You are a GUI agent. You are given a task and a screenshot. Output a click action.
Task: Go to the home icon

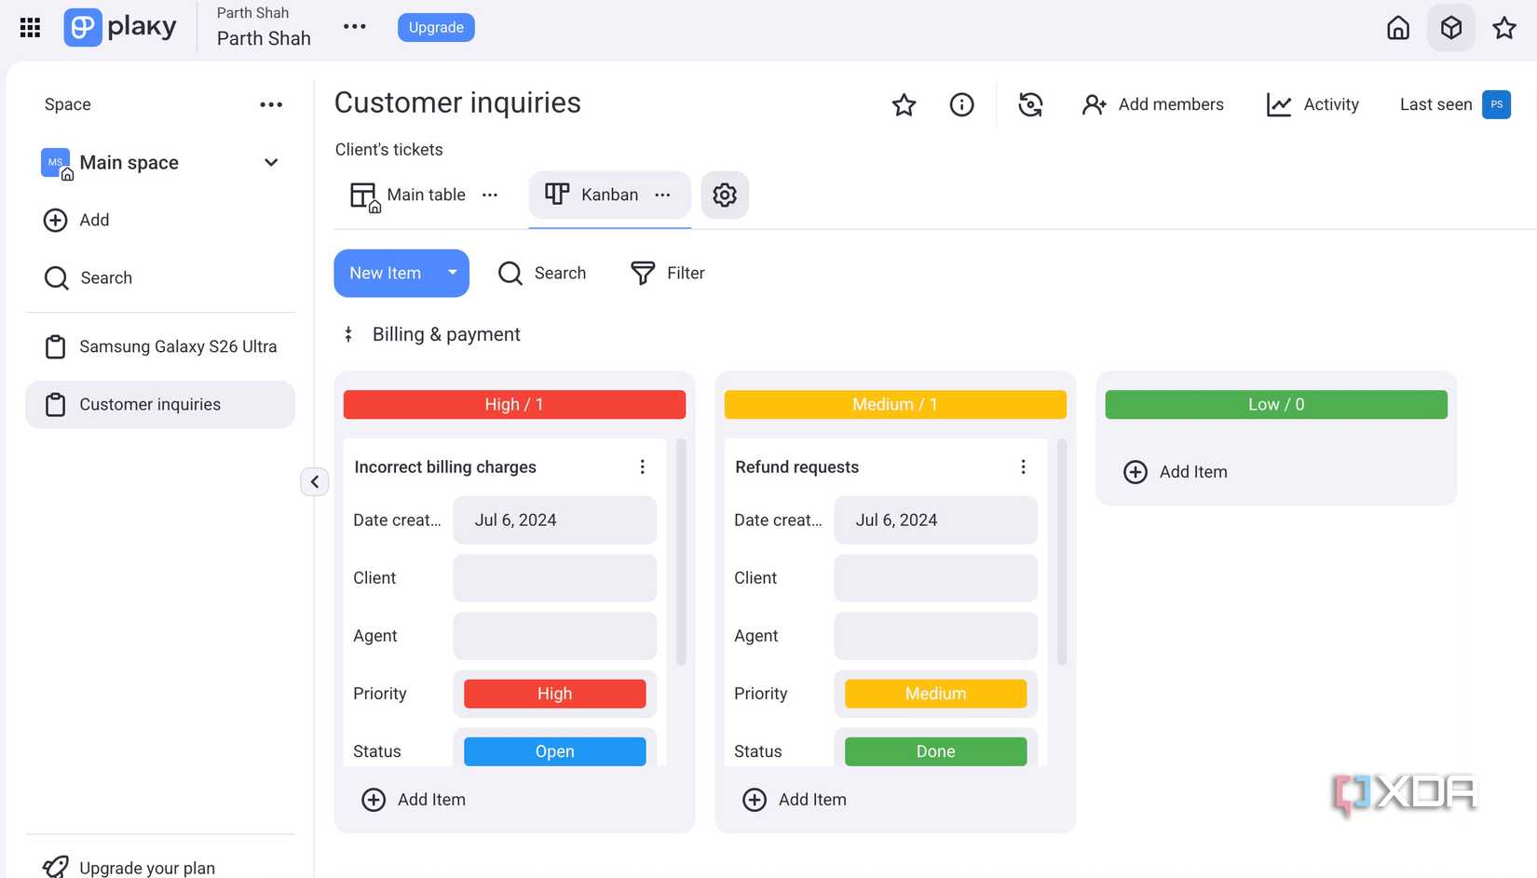pos(1397,28)
